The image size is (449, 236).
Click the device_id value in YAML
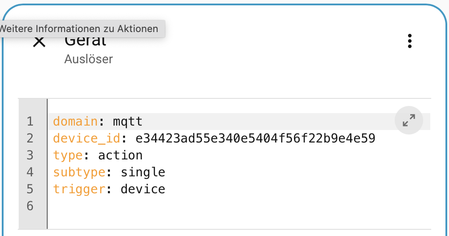point(255,138)
